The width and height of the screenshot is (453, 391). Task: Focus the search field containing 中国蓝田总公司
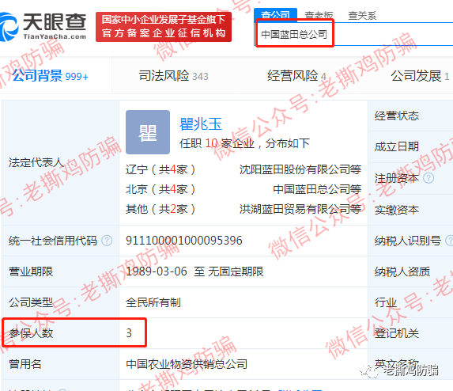354,34
